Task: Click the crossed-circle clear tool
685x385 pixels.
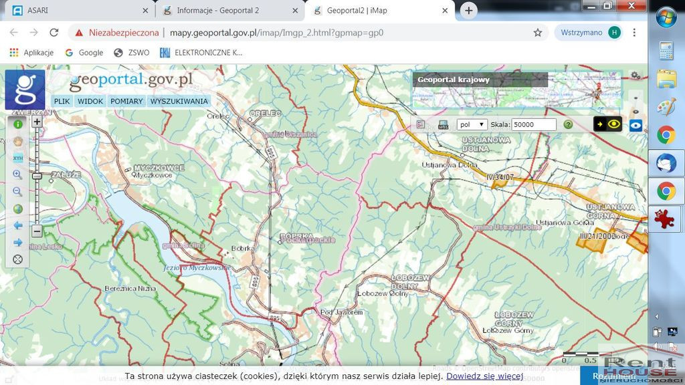Action: (x=18, y=259)
